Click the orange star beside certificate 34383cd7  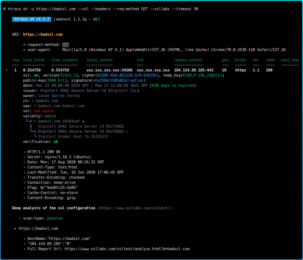83,121
